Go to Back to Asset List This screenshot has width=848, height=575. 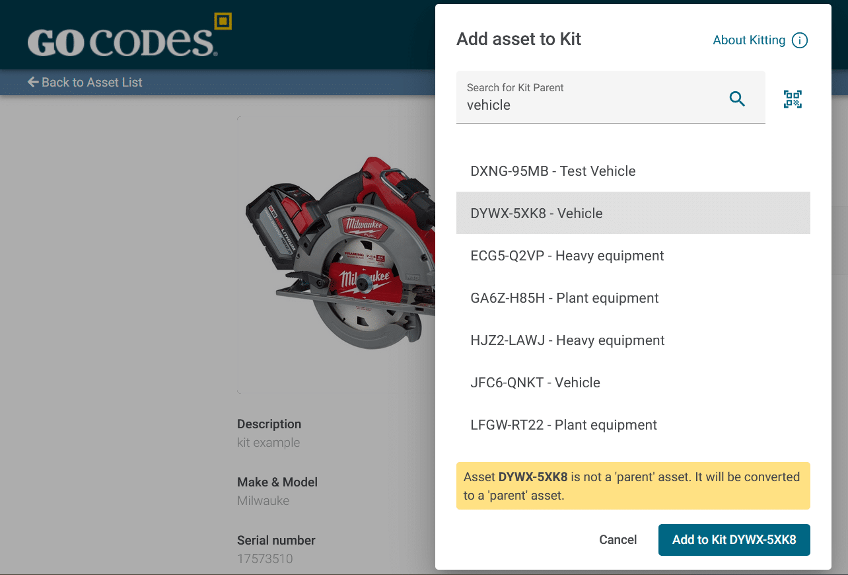92,82
